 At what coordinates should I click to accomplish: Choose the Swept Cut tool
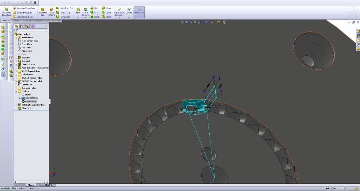click(63, 12)
